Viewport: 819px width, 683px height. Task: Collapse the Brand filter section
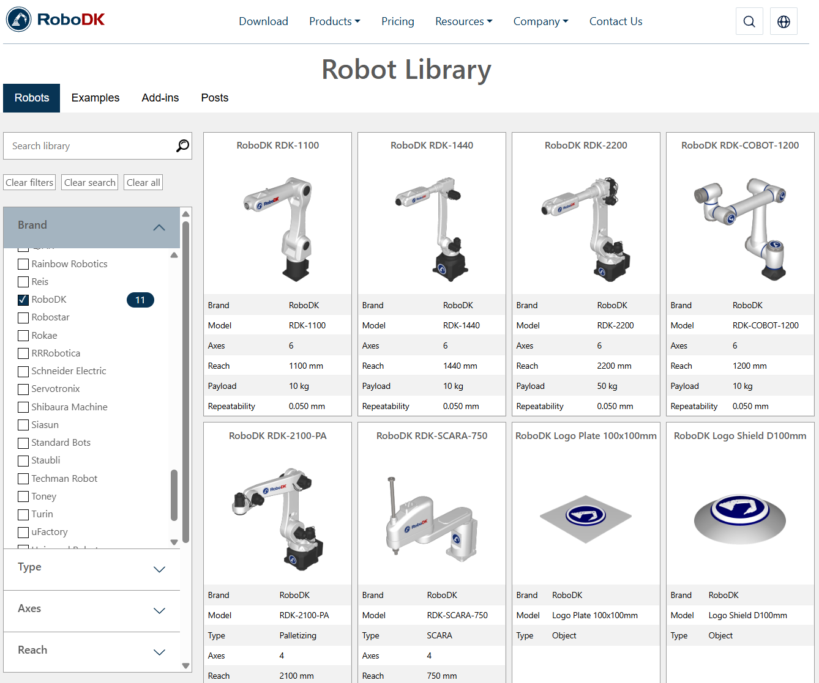(92, 227)
